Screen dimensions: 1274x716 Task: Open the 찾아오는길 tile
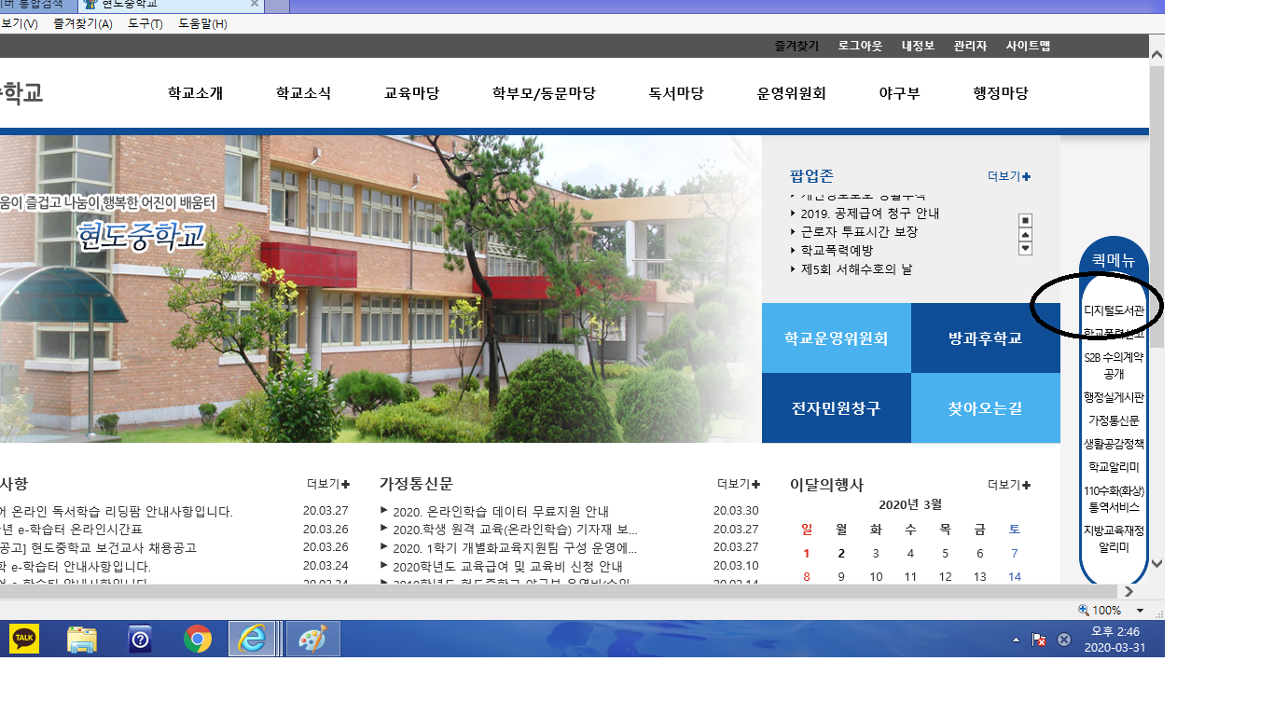click(x=986, y=407)
